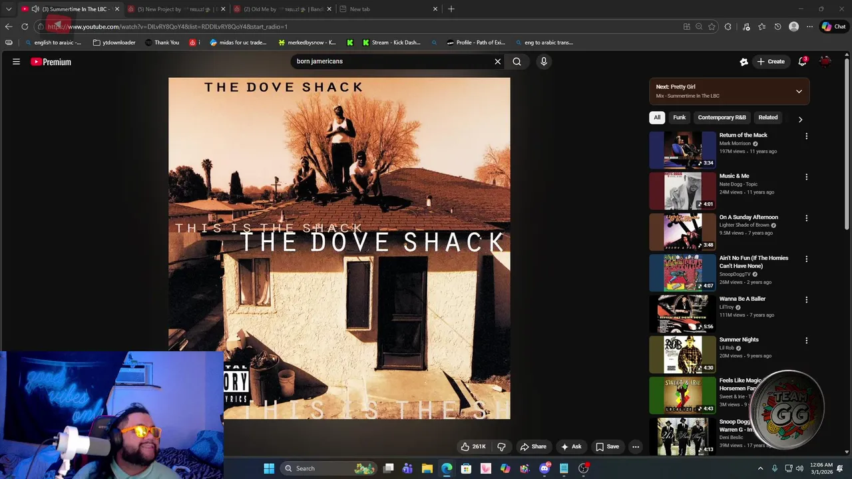Open Discord from the taskbar
This screenshot has height=479, width=852.
(544, 468)
